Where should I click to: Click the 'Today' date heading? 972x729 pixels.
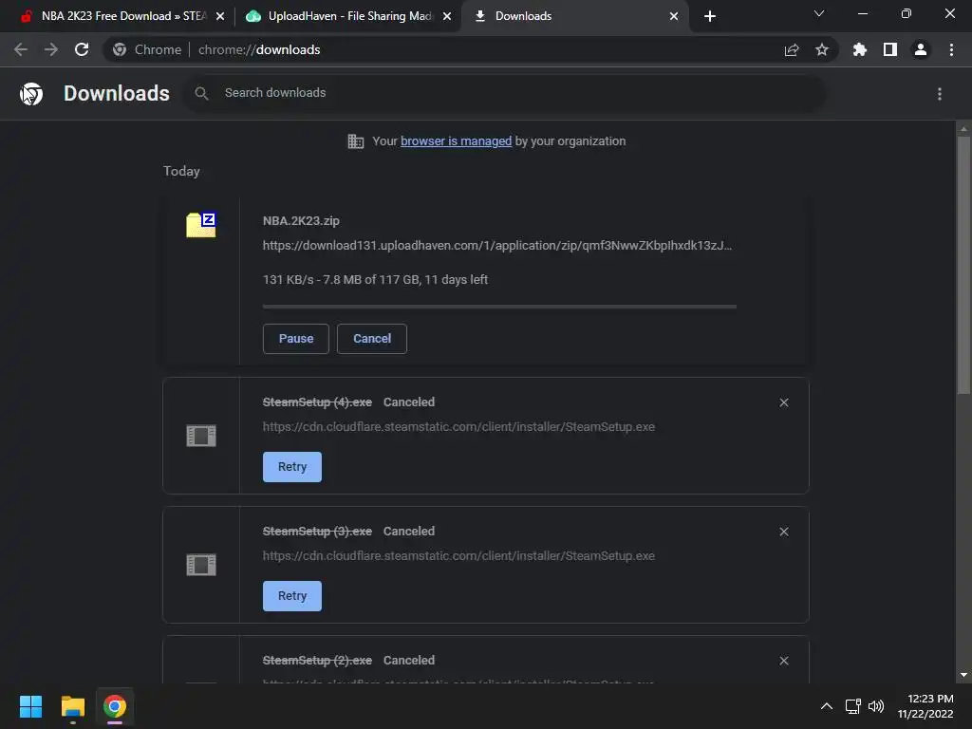click(x=181, y=171)
